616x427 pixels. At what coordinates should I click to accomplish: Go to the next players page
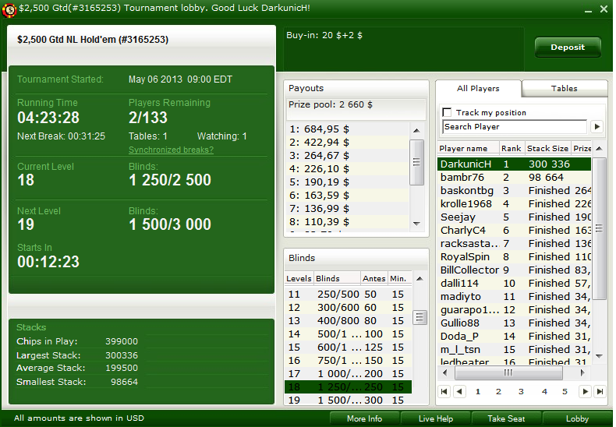click(x=586, y=391)
